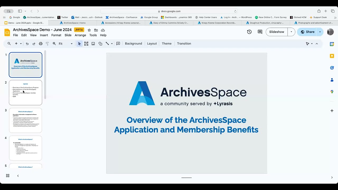Image resolution: width=338 pixels, height=190 pixels.
Task: Open new slide layout dropdown arrow
Action: click(21, 44)
